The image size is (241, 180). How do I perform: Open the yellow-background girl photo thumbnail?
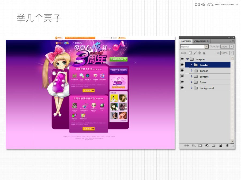coord(114,98)
